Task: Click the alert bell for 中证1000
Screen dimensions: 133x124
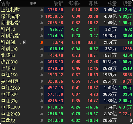Action: 42,107
